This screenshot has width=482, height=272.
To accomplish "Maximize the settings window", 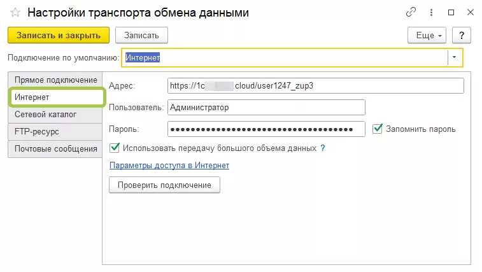I will (451, 13).
